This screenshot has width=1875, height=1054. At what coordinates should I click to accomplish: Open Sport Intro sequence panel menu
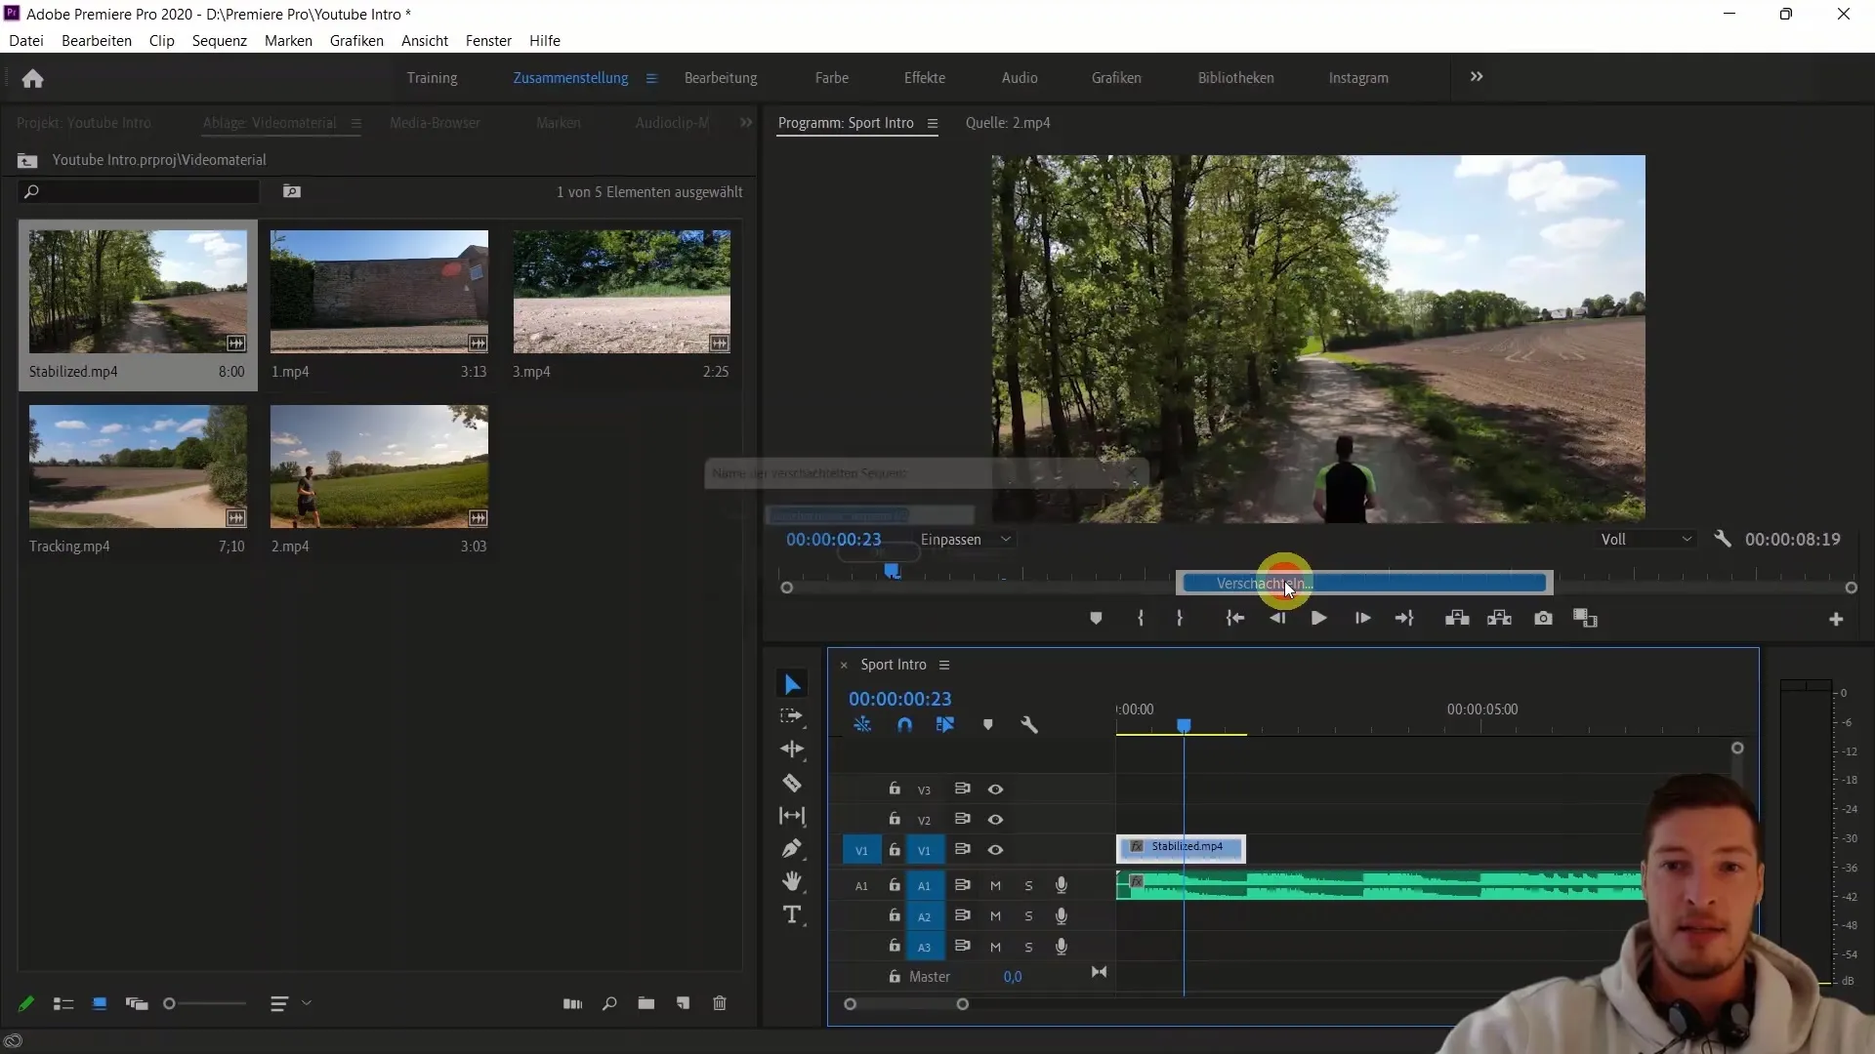coord(944,665)
